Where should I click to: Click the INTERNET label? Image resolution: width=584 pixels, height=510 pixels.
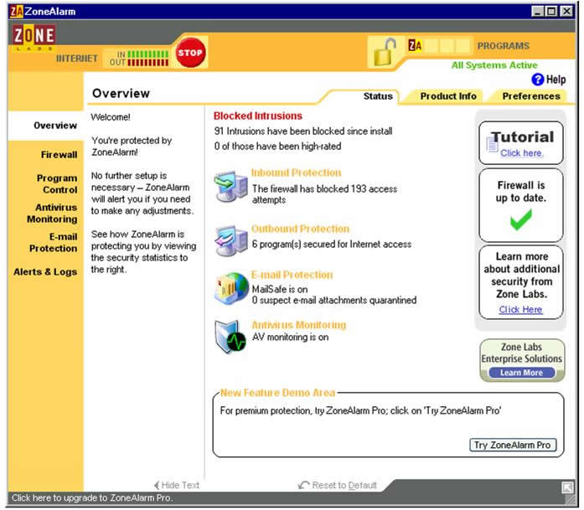click(77, 59)
